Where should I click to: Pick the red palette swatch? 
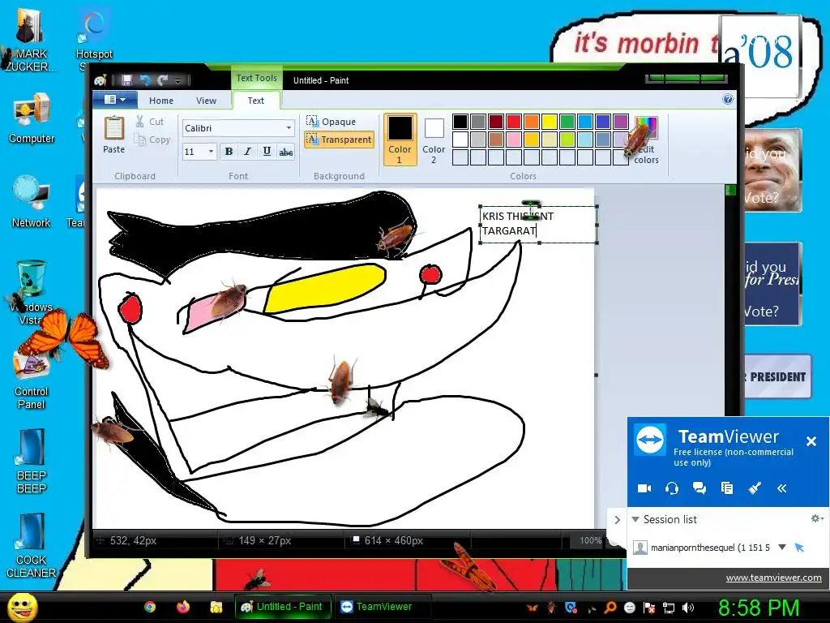pyautogui.click(x=514, y=122)
